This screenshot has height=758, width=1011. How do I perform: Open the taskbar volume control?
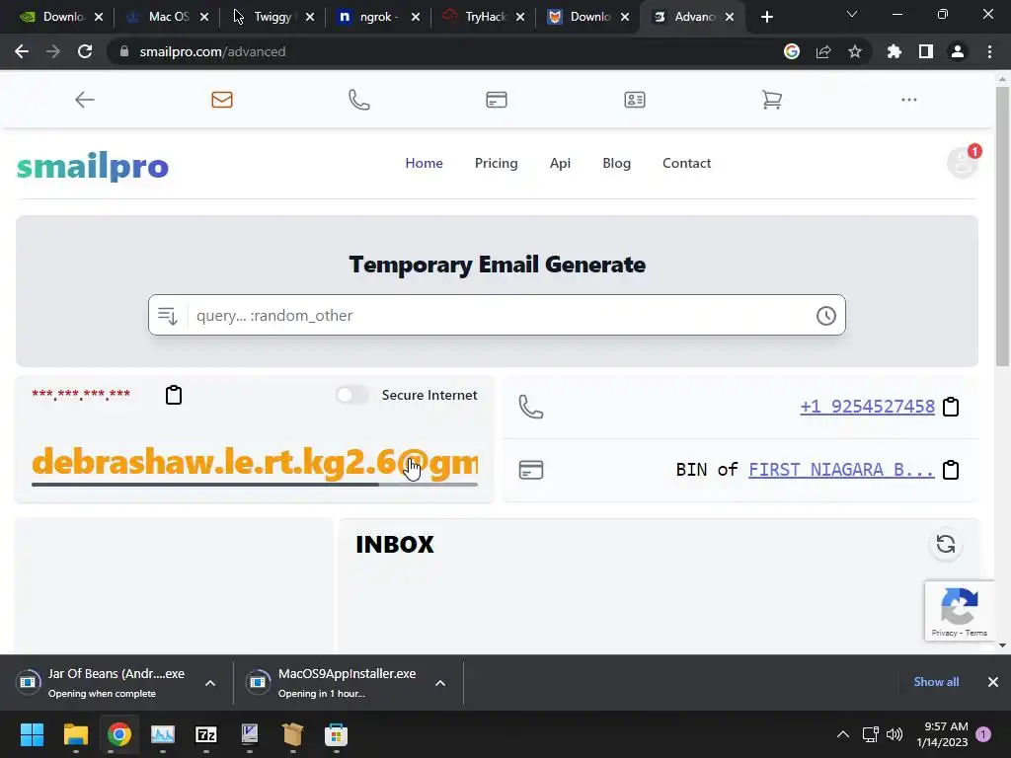(x=894, y=734)
